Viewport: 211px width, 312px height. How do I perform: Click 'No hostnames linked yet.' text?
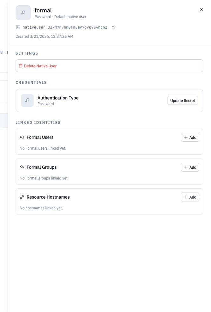pyautogui.click(x=41, y=208)
